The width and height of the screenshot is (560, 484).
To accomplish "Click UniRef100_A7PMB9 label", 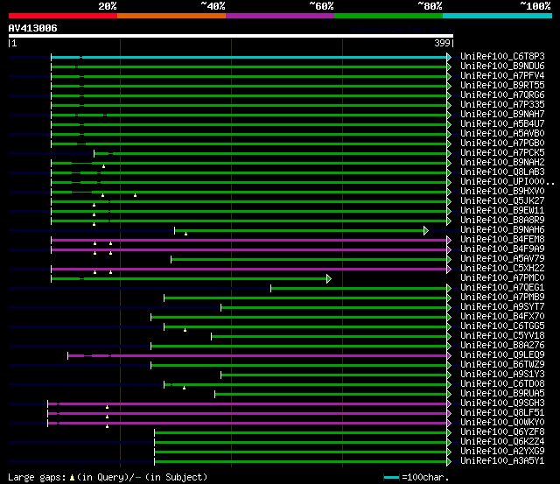I will (502, 298).
